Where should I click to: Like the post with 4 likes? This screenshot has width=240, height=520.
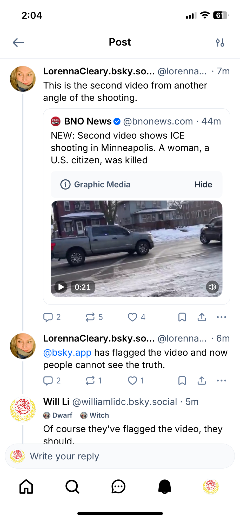click(x=132, y=317)
